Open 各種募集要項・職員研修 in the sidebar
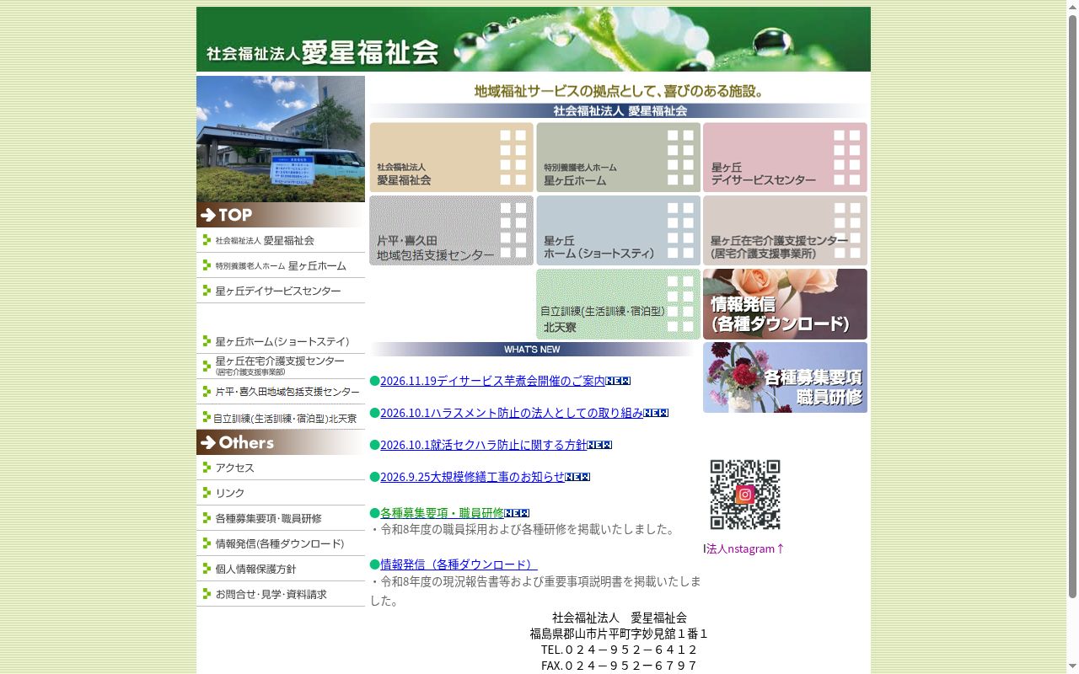The width and height of the screenshot is (1079, 674). point(281,518)
